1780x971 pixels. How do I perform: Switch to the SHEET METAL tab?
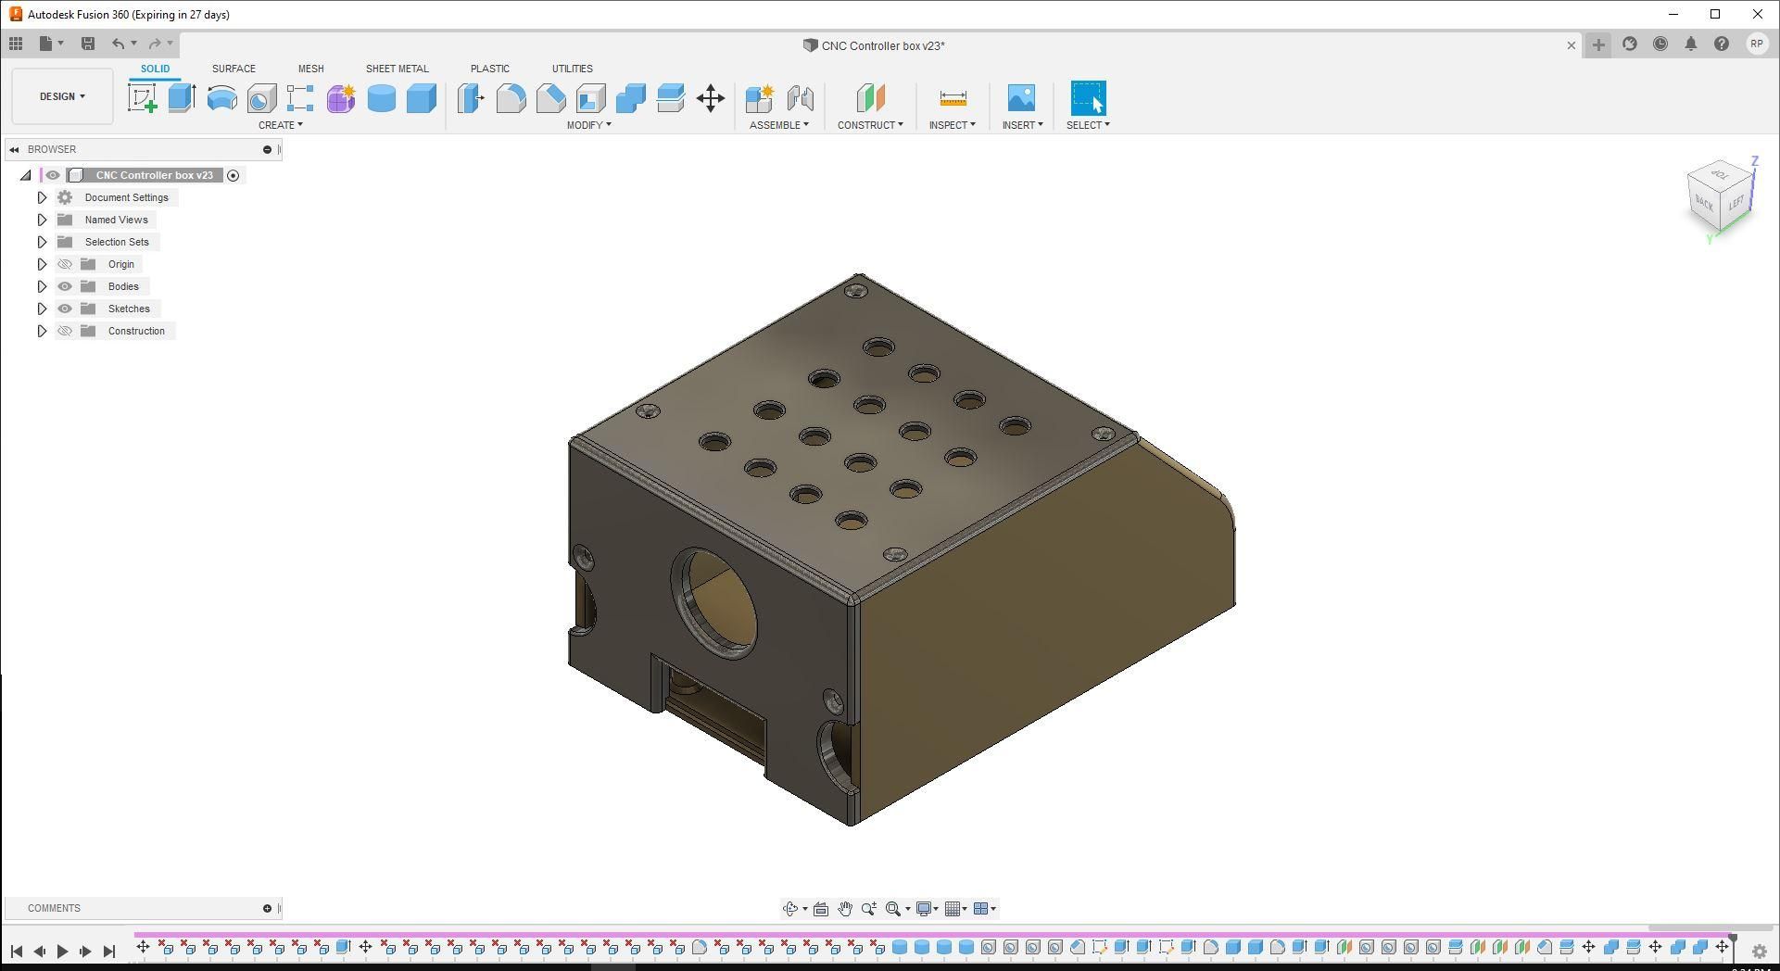397,68
